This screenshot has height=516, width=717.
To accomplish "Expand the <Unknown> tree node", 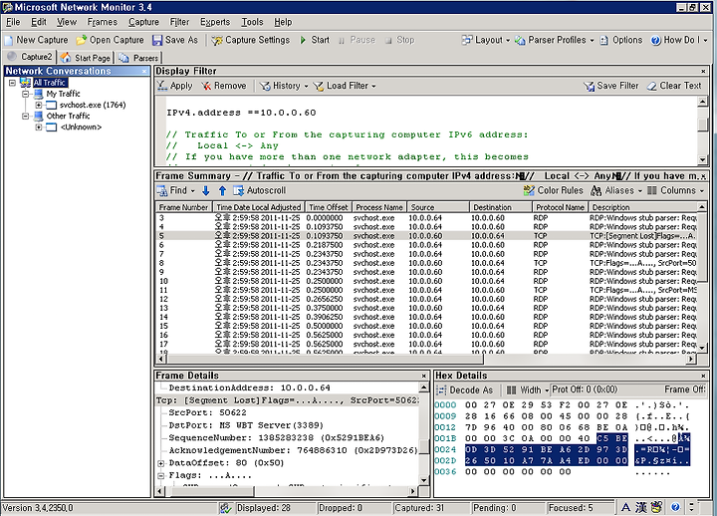I will 39,128.
